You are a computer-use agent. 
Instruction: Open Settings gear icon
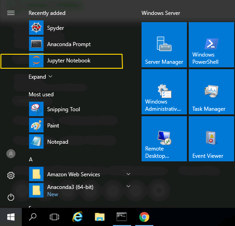11,175
